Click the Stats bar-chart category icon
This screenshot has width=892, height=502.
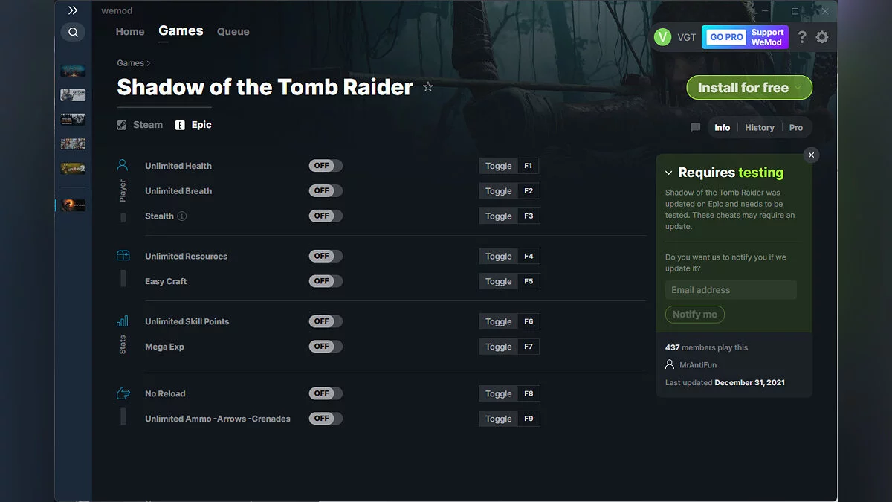pos(123,321)
